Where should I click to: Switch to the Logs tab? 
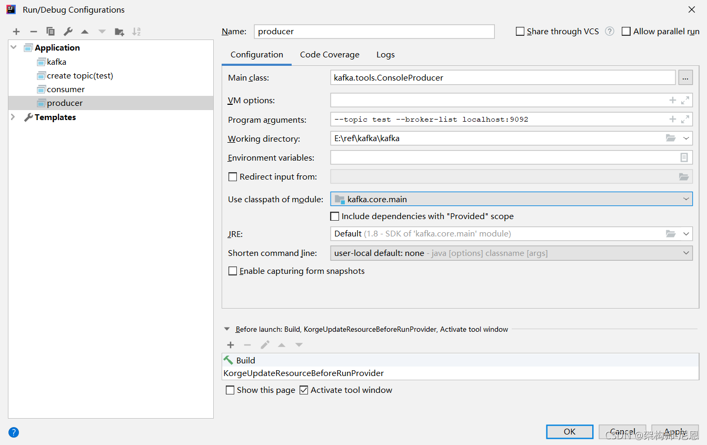385,55
